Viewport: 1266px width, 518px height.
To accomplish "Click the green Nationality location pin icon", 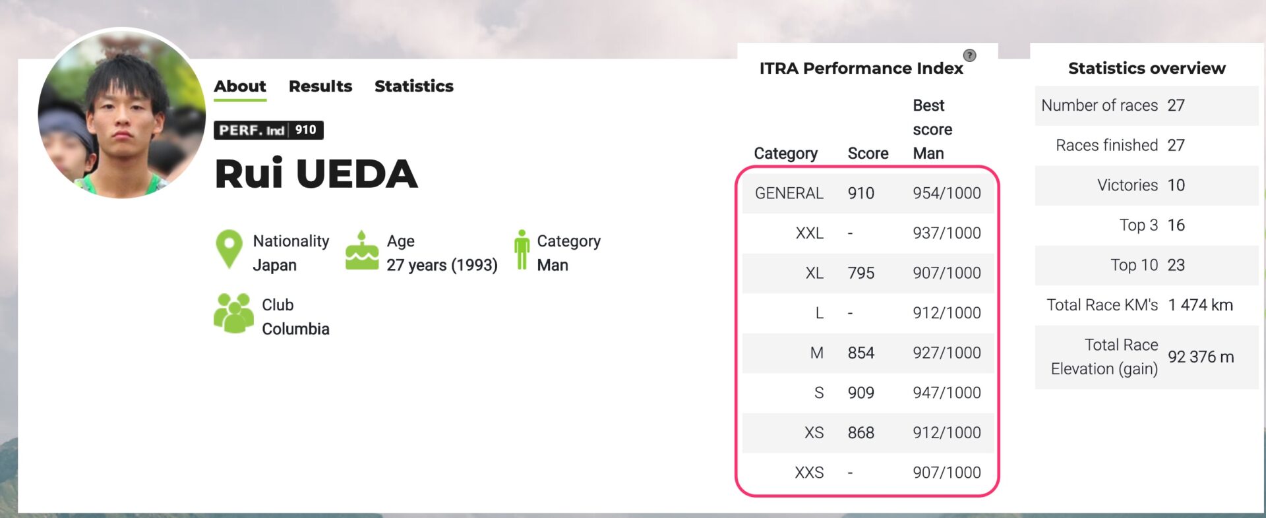I will click(229, 248).
